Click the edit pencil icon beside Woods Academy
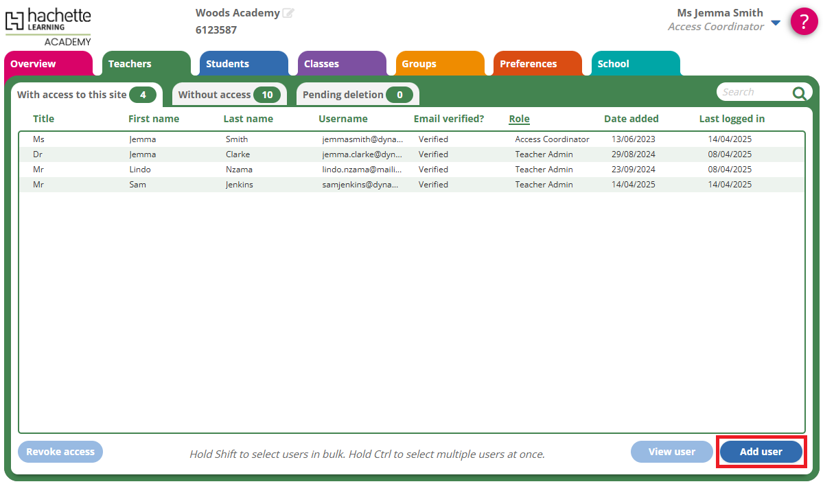Viewport: 823px width, 484px height. pos(288,13)
